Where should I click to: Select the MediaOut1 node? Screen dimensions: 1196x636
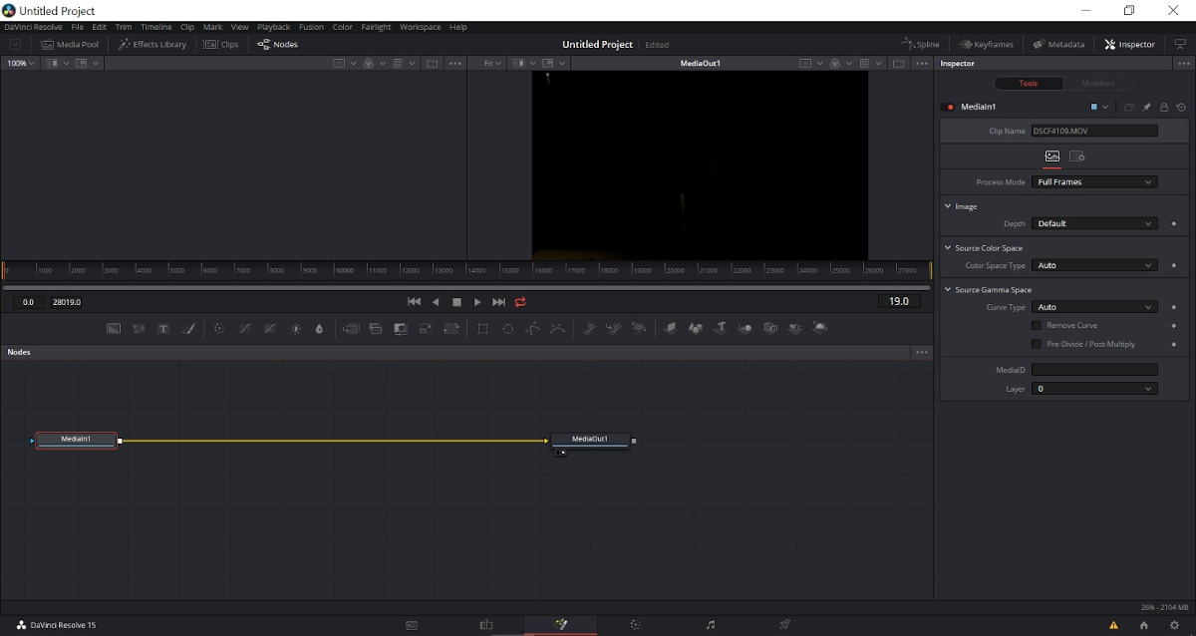click(590, 440)
